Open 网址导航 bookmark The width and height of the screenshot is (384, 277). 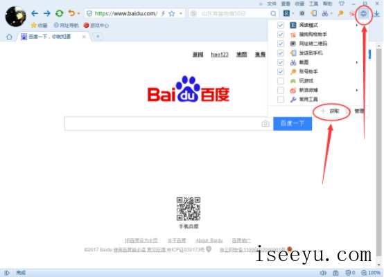tap(67, 25)
